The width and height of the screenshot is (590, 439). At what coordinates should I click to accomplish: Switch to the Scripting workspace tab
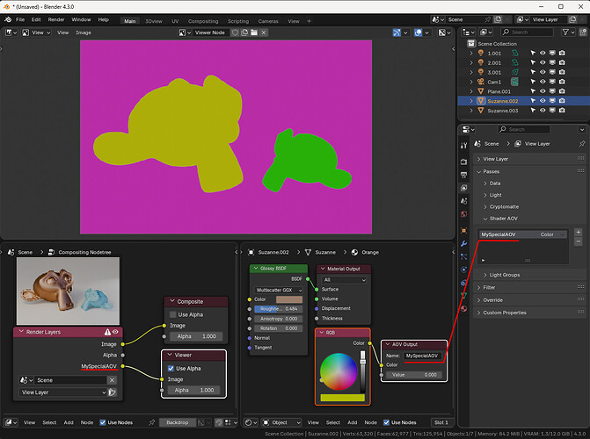point(238,21)
